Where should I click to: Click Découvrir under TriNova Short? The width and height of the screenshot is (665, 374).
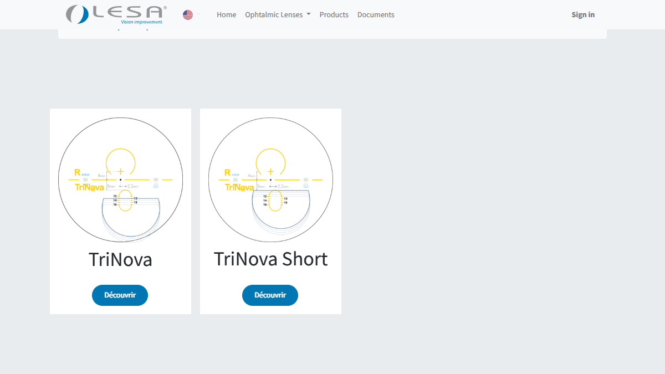coord(270,295)
